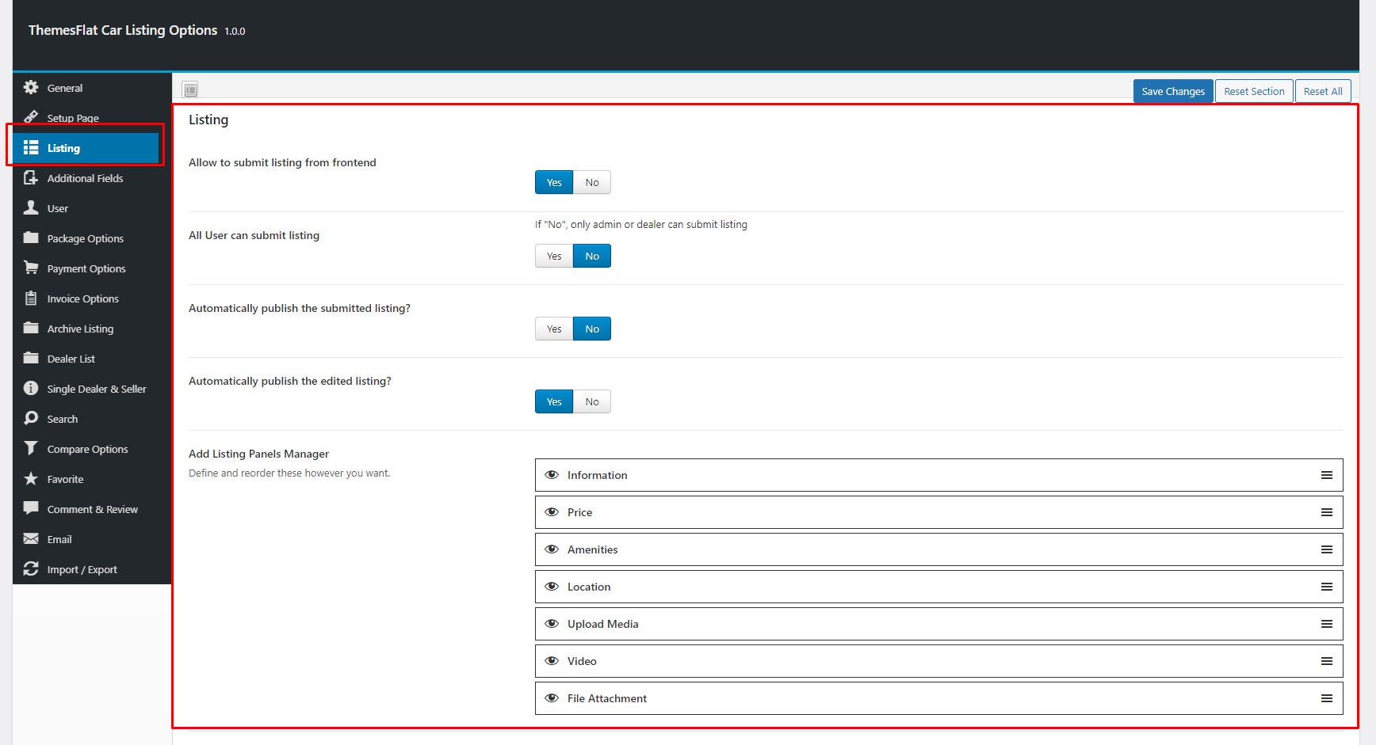1376x745 pixels.
Task: Grab the Price panel reorder handle
Action: tap(1327, 512)
